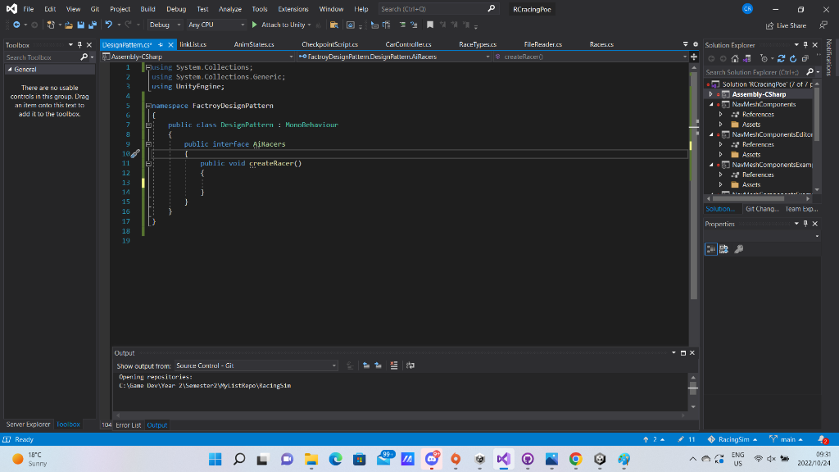Screen dimensions: 839x472
Task: Click the main branch indicator
Action: point(787,439)
